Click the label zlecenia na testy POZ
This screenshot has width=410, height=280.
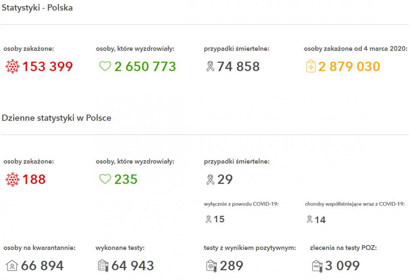343,248
